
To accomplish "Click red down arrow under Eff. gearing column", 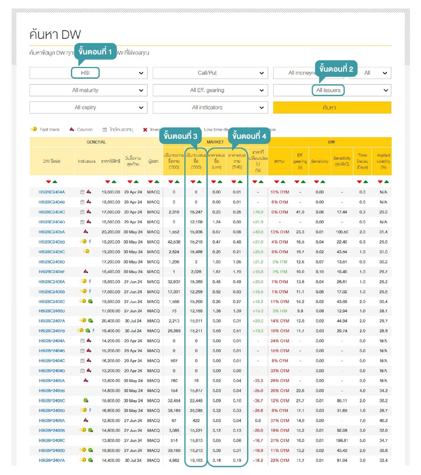I will (x=297, y=182).
